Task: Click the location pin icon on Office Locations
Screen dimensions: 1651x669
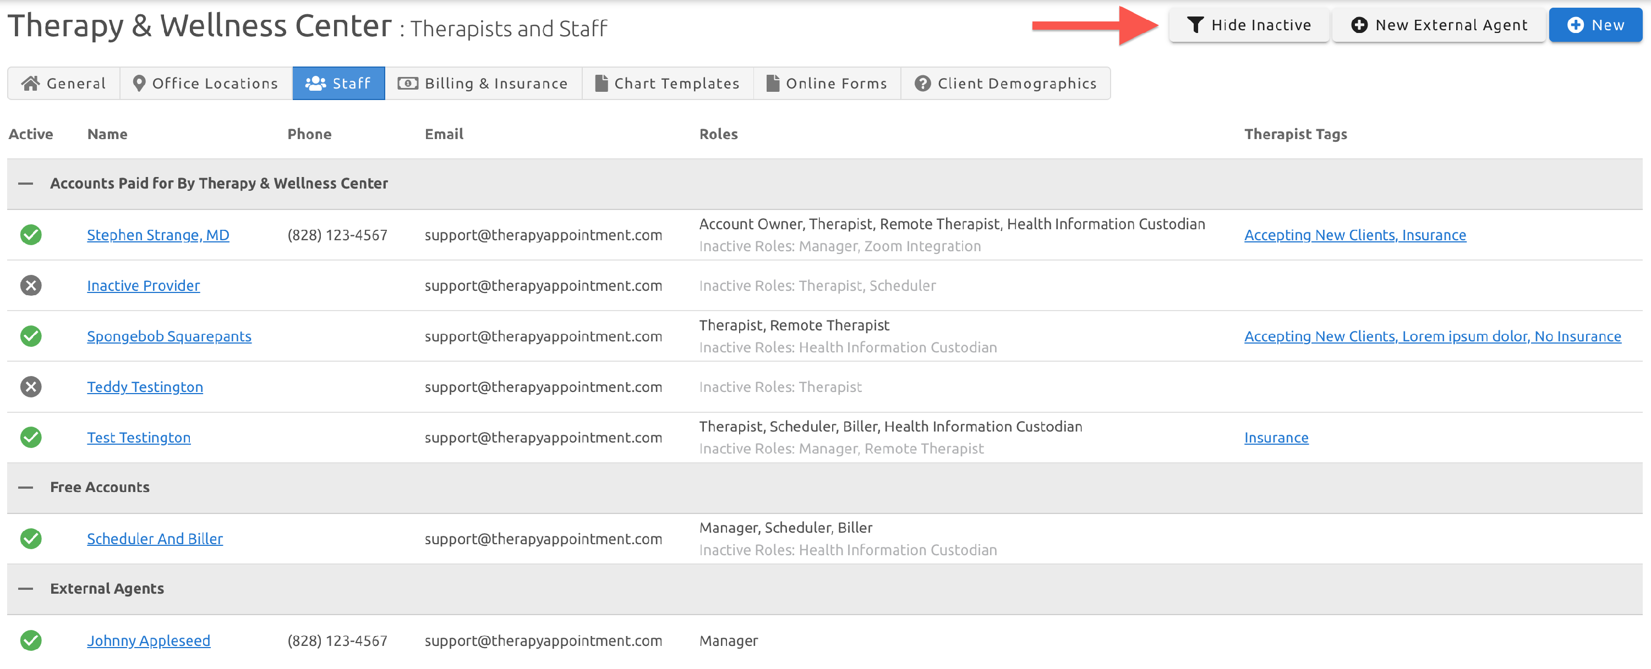Action: (x=139, y=82)
